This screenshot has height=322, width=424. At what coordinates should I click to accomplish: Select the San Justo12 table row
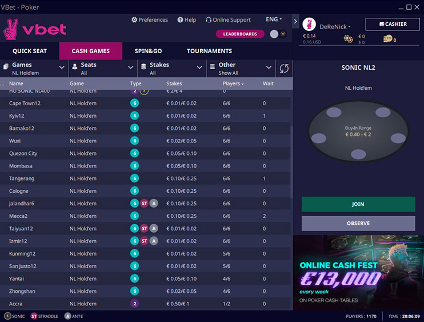(145, 266)
